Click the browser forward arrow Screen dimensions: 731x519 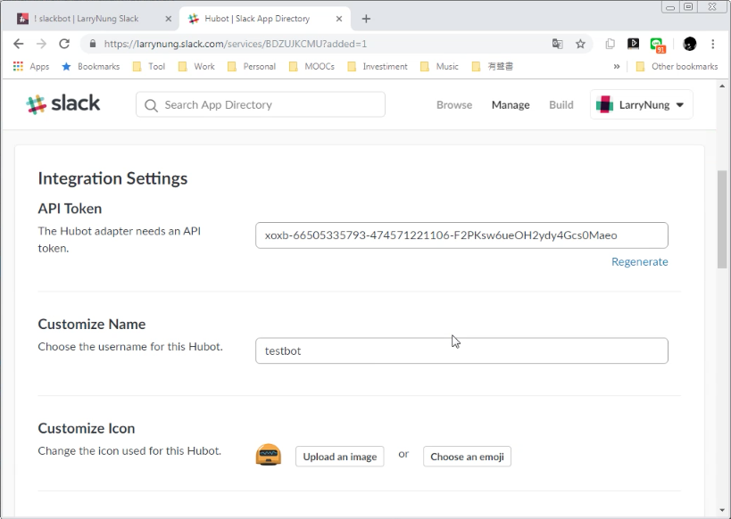(41, 44)
